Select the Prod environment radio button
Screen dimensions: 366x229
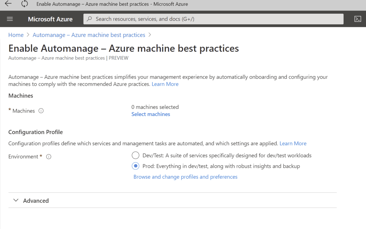(x=135, y=166)
